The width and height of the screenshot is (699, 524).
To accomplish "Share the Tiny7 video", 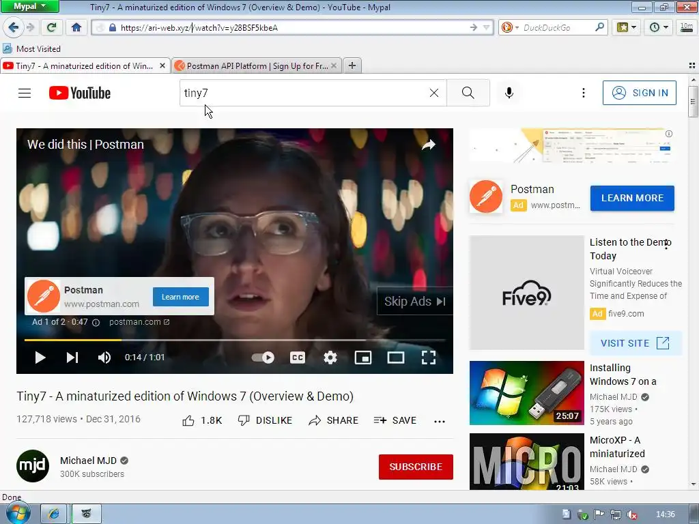I will [x=333, y=420].
